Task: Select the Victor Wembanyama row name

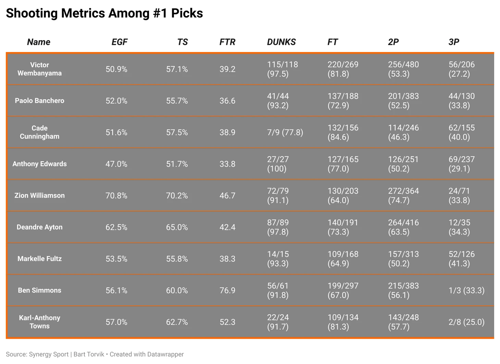Action: tap(39, 69)
